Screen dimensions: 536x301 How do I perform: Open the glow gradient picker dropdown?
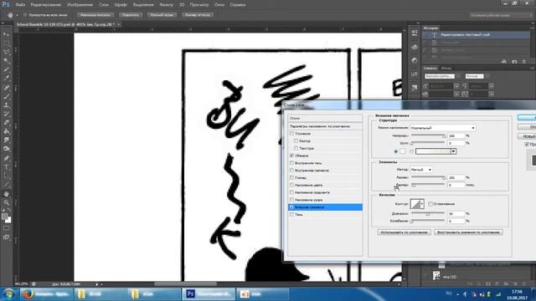pyautogui.click(x=453, y=151)
